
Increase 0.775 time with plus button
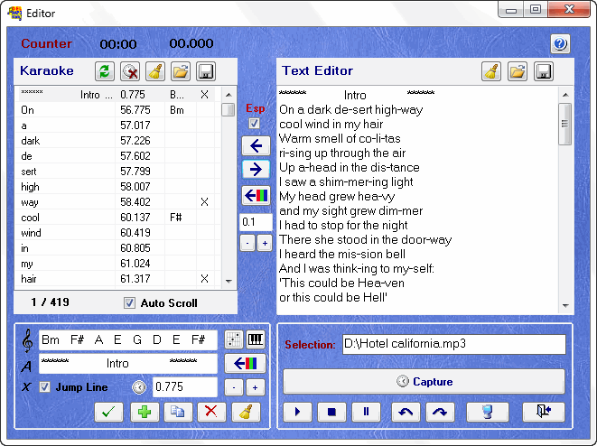coord(255,387)
